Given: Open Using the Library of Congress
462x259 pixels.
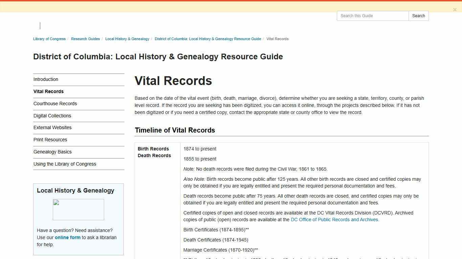Looking at the screenshot, I should tap(65, 164).
